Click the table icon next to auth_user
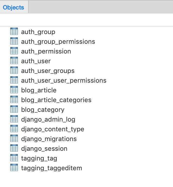 click(14, 61)
